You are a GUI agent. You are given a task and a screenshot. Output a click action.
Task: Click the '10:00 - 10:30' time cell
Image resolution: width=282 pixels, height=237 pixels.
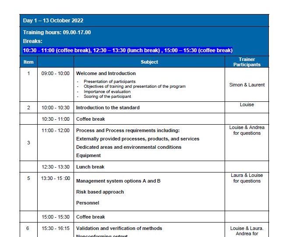click(55, 108)
